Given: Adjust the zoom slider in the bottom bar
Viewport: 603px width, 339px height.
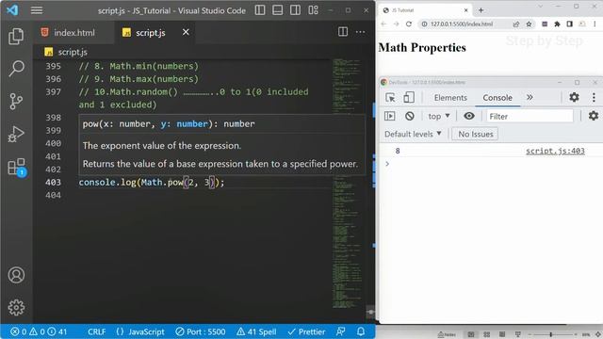Looking at the screenshot, I should pos(551,334).
